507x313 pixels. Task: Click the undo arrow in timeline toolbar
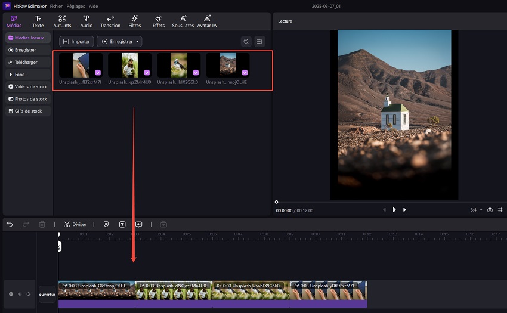coord(10,224)
